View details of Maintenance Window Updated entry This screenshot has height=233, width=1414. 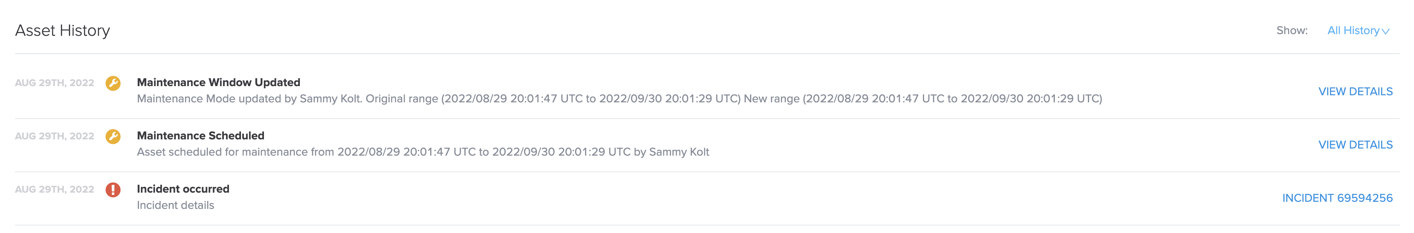[1355, 92]
